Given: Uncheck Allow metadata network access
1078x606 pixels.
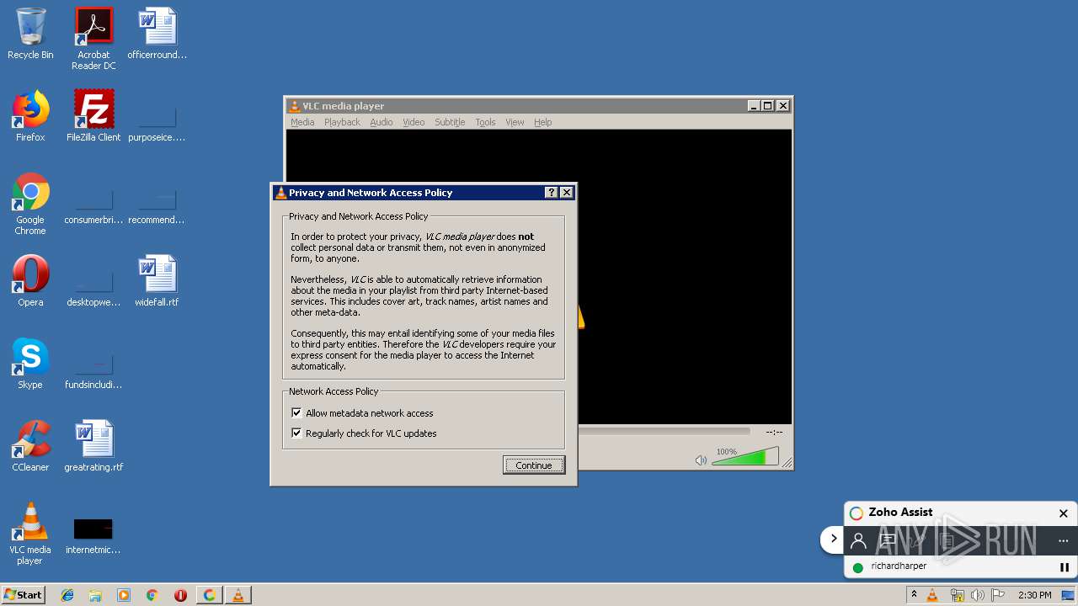Looking at the screenshot, I should 296,413.
